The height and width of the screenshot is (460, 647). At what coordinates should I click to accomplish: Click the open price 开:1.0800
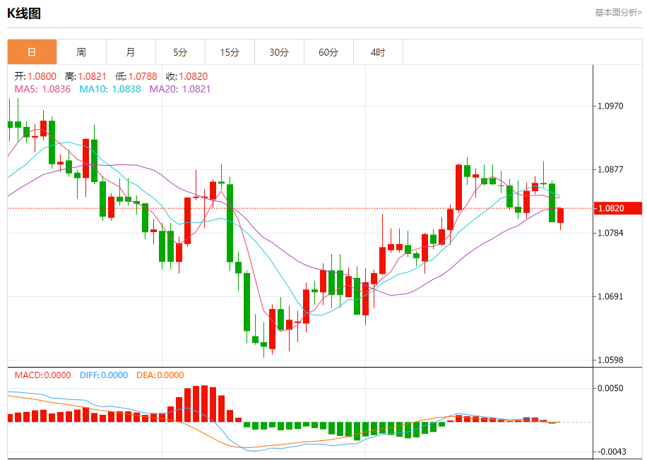[x=35, y=76]
